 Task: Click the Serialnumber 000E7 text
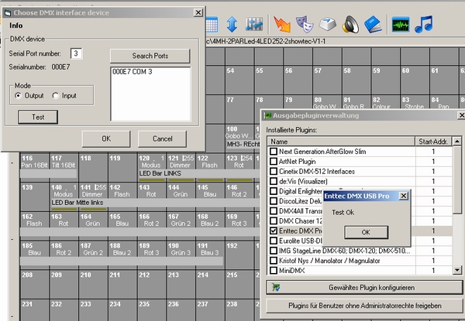pos(40,67)
